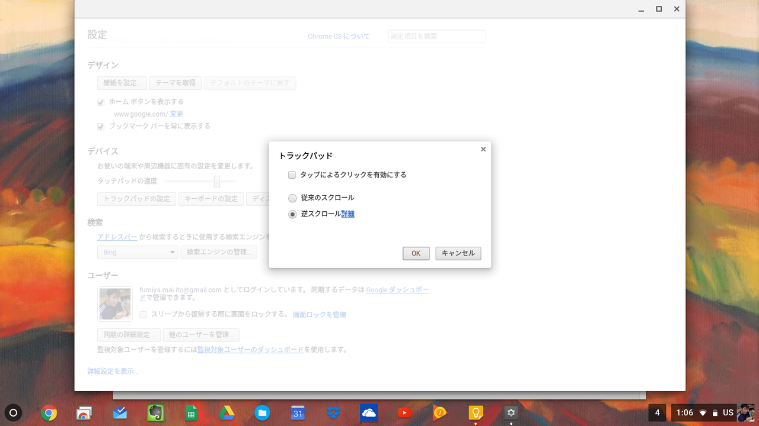This screenshot has height=426, width=759.
Task: Open Google Play Music shelf icon
Action: click(440, 413)
